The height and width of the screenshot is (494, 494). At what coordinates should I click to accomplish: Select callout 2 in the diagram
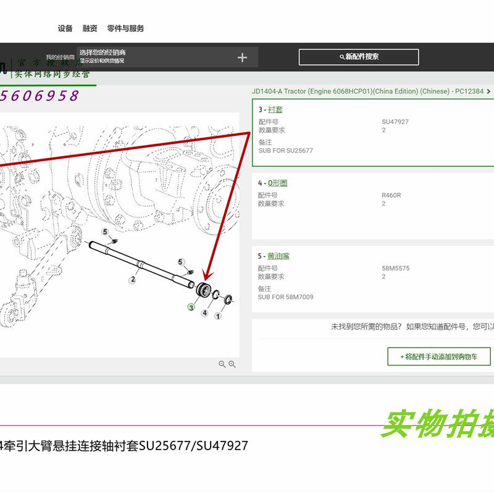click(x=133, y=280)
